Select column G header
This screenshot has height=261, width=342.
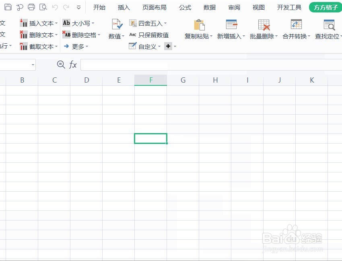click(183, 80)
